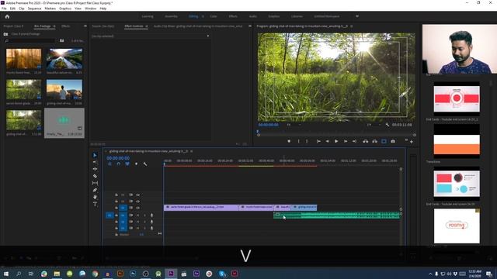The width and height of the screenshot is (497, 279).
Task: Select man-on-mountain footage thumbnail in bin
Action: point(64,90)
